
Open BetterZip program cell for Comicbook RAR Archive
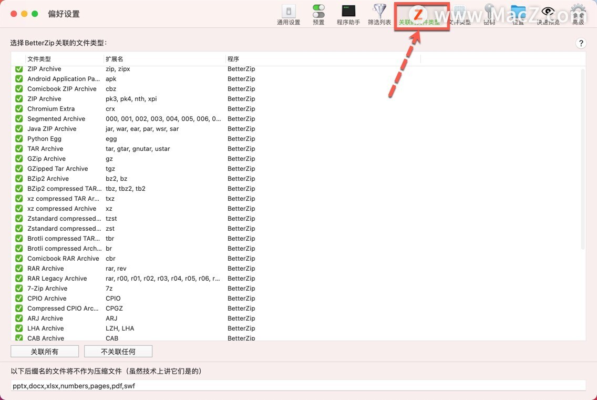241,258
